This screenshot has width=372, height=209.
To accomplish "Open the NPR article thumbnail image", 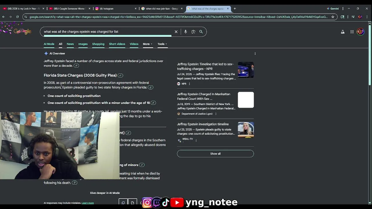I will pos(246,70).
